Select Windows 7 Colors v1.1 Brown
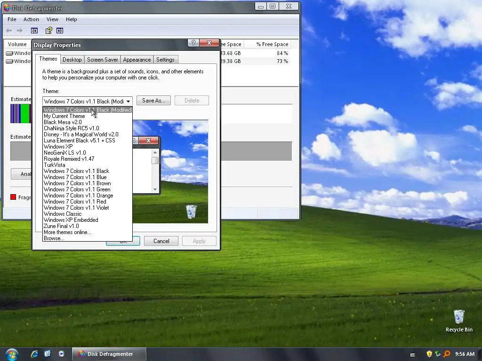 (87, 183)
